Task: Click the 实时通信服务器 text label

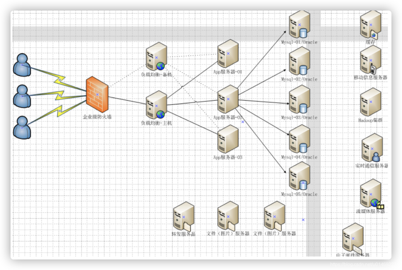Action: (x=372, y=166)
